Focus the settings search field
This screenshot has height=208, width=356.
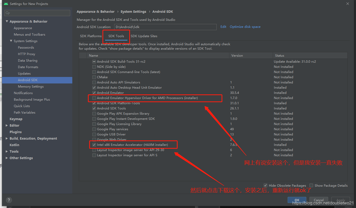pos(37,13)
